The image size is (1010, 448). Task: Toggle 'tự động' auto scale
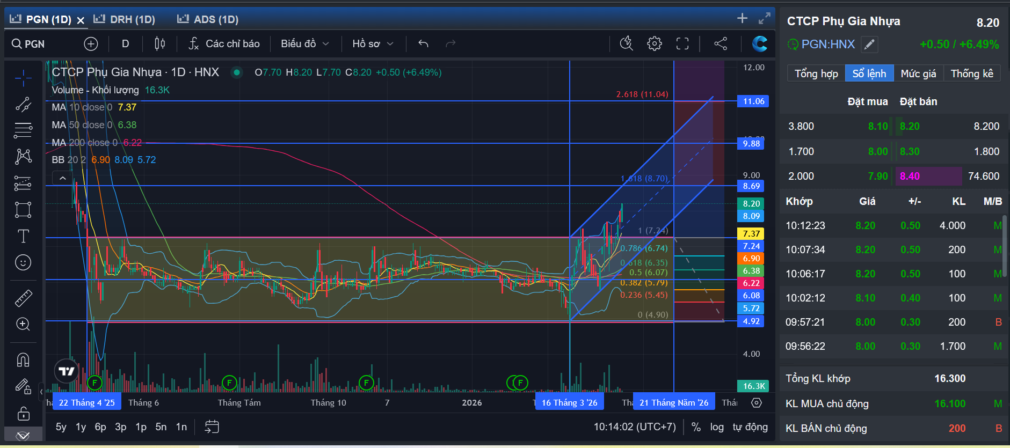[x=750, y=427]
